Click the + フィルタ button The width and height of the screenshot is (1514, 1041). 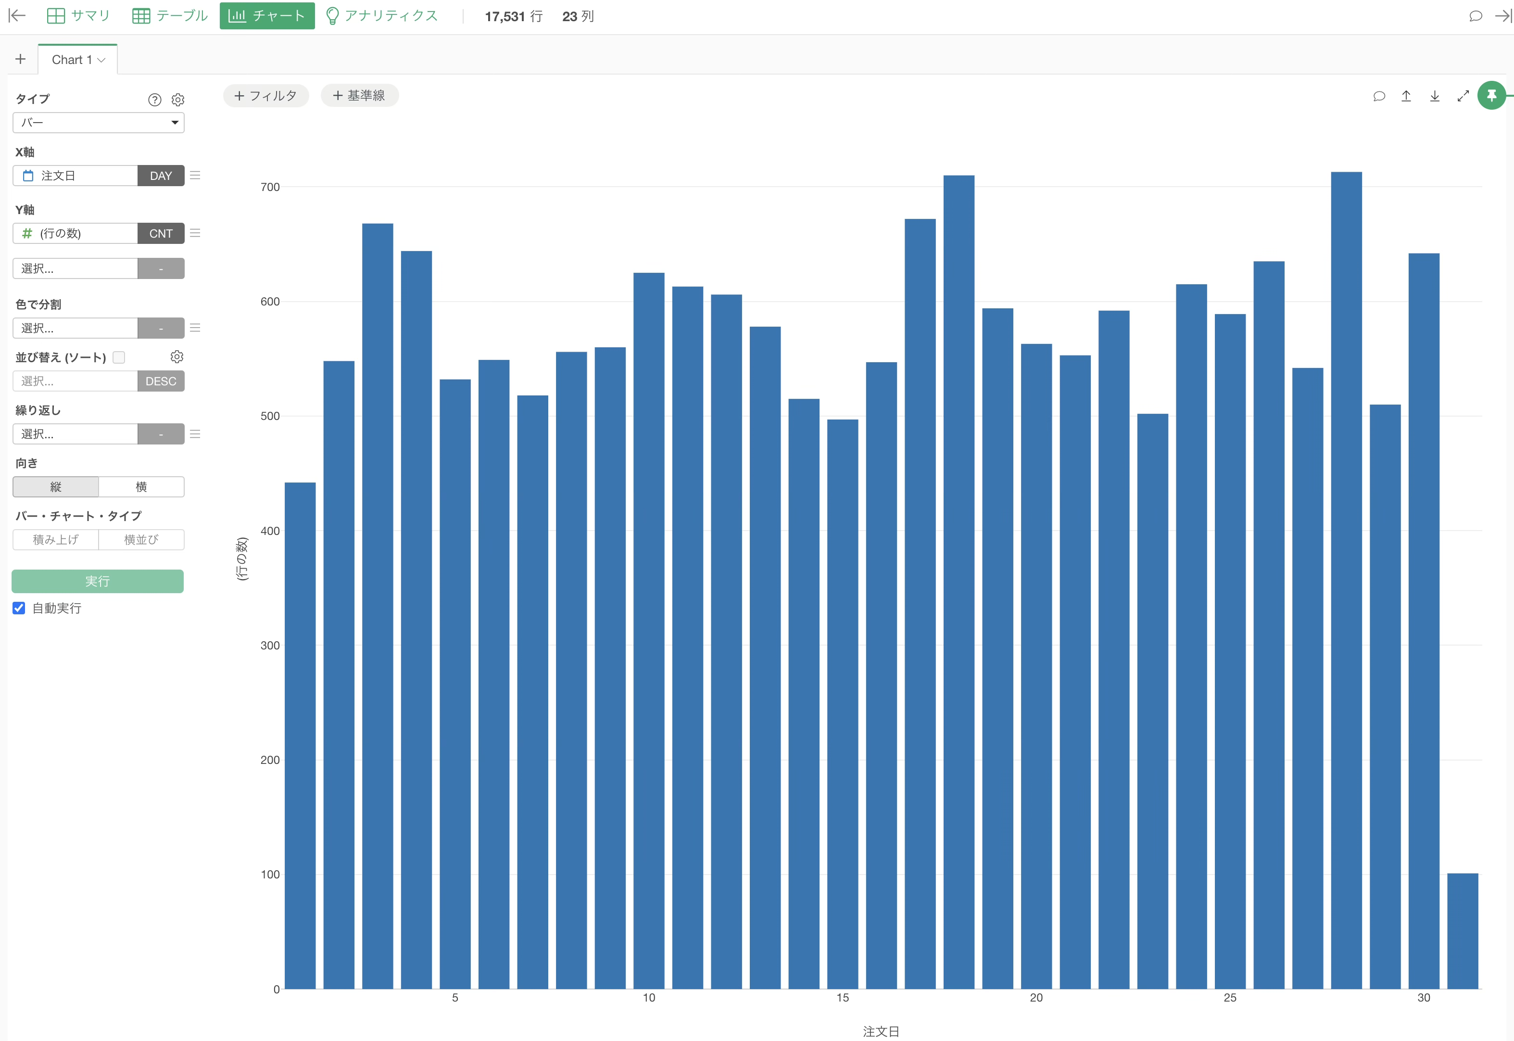coord(265,96)
